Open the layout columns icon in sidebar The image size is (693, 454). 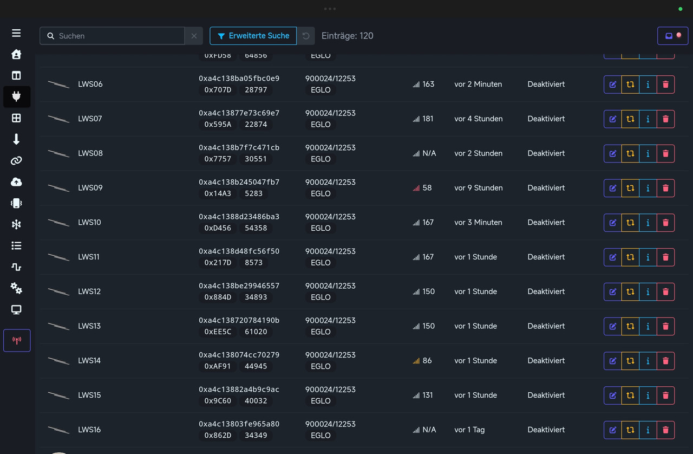(16, 75)
